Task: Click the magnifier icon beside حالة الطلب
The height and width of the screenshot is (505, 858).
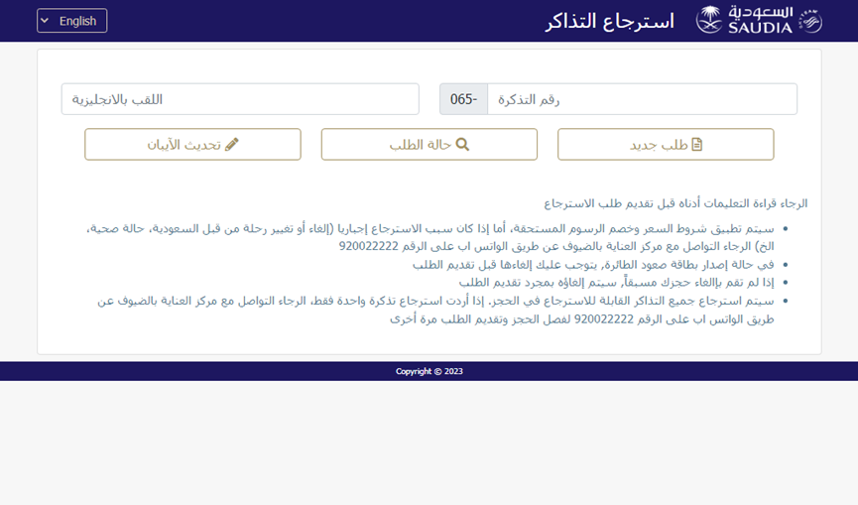Action: [462, 145]
